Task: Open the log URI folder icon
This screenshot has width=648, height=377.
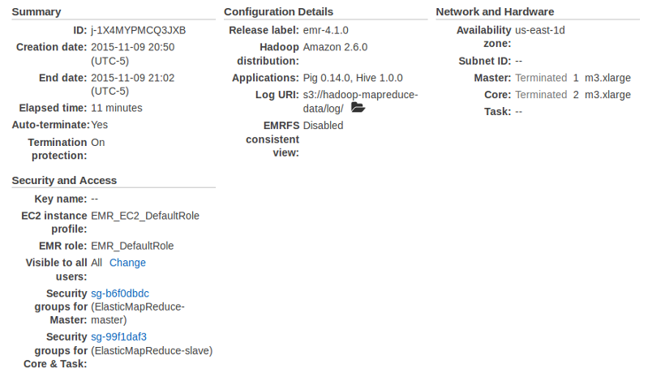Action: point(358,108)
